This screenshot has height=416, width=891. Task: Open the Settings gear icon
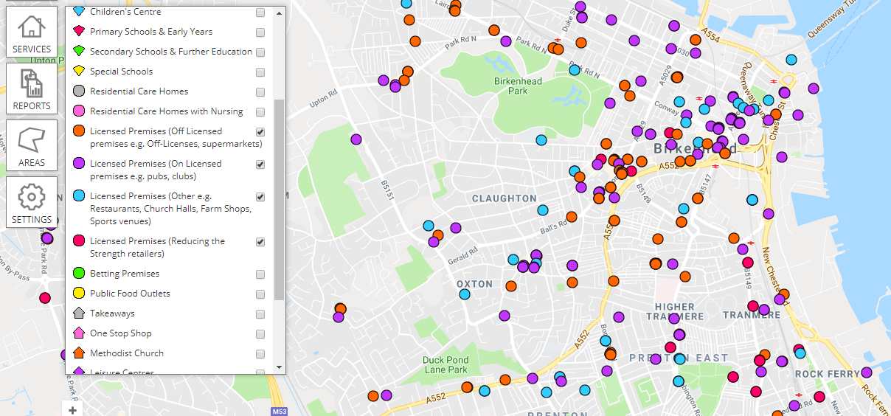tap(32, 197)
